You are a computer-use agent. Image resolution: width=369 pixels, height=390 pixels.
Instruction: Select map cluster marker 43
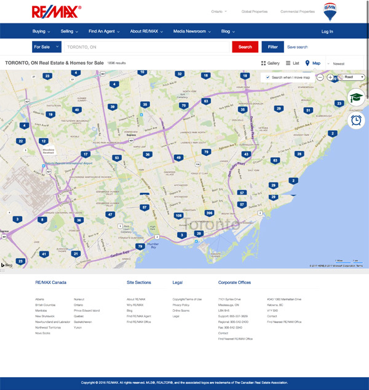[x=246, y=155]
